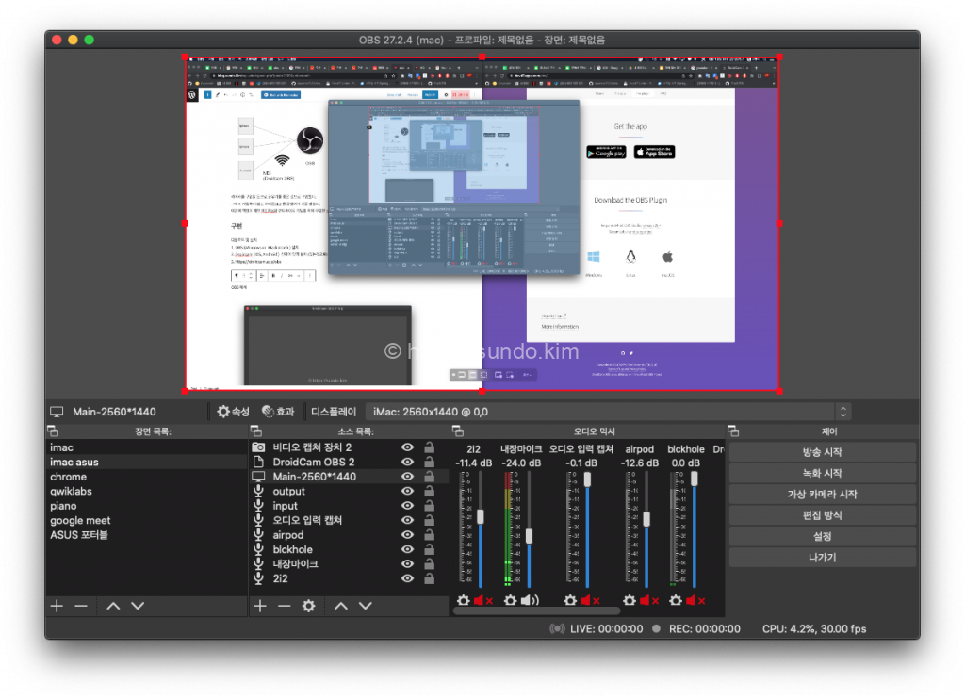Open the 디스플레이 iMac 2560x1440 dropdown

843,412
